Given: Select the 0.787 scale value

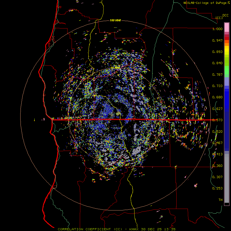Looking at the screenshot, I should point(217,74).
